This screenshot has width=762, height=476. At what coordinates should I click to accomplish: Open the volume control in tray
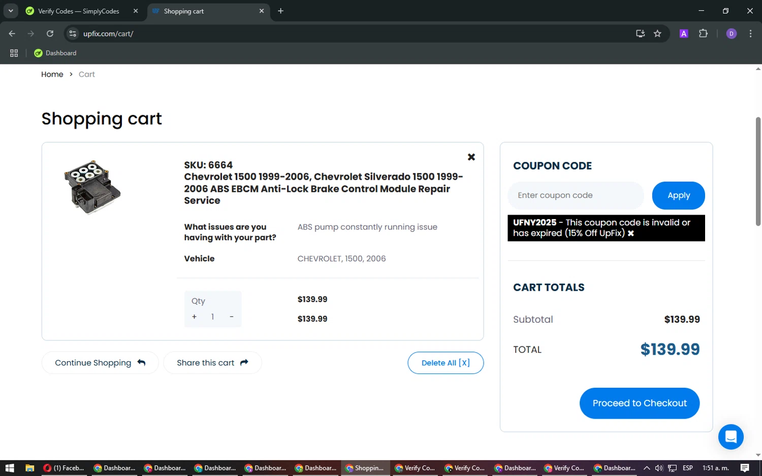(x=659, y=468)
